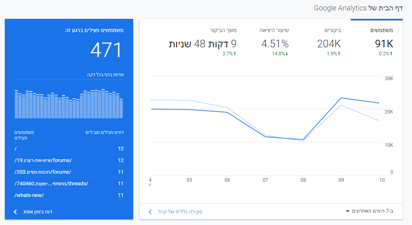The width and height of the screenshot is (412, 225).
Task: Click the solid line low point at date 08
Action: [303, 140]
